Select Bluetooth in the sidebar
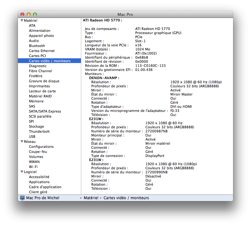Viewport: 251px width, 226px height. tap(37, 46)
